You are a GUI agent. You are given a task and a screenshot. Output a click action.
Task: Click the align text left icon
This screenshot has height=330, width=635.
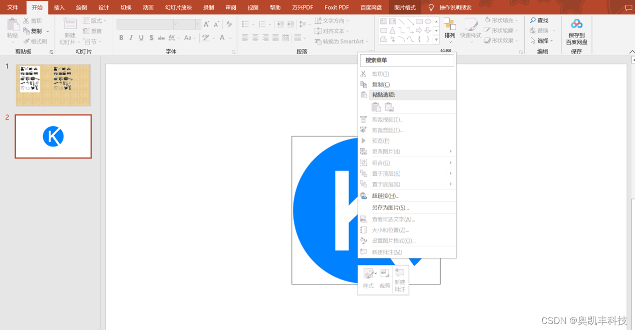[245, 38]
